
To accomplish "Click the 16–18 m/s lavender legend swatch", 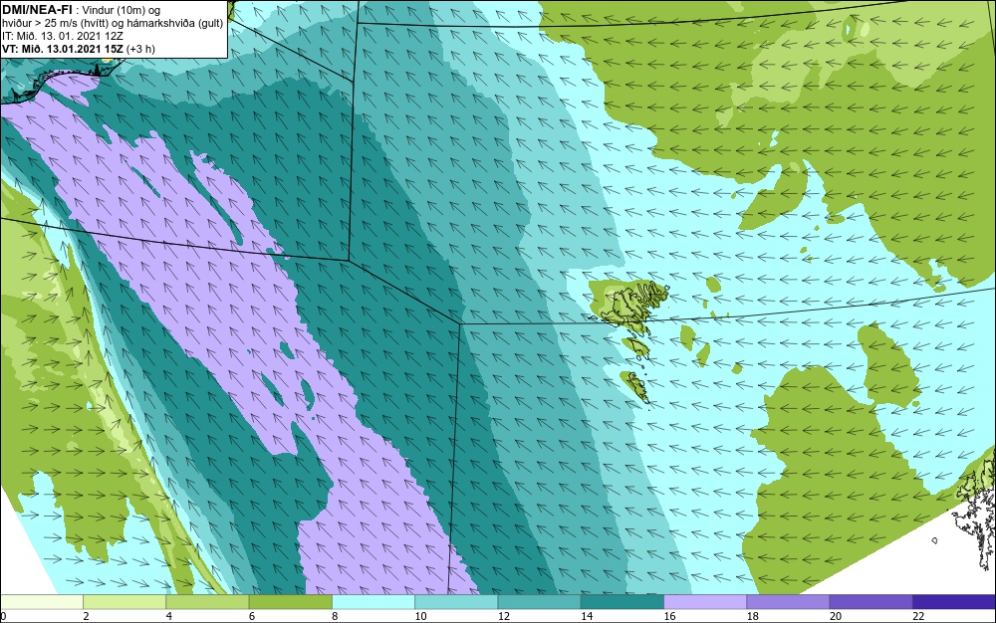I will click(x=705, y=601).
